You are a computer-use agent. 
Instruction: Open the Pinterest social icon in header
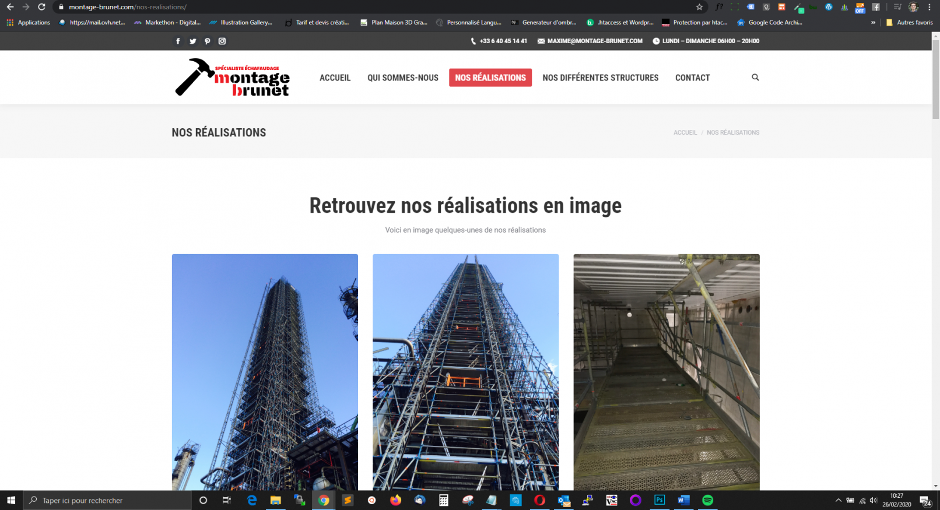click(207, 41)
